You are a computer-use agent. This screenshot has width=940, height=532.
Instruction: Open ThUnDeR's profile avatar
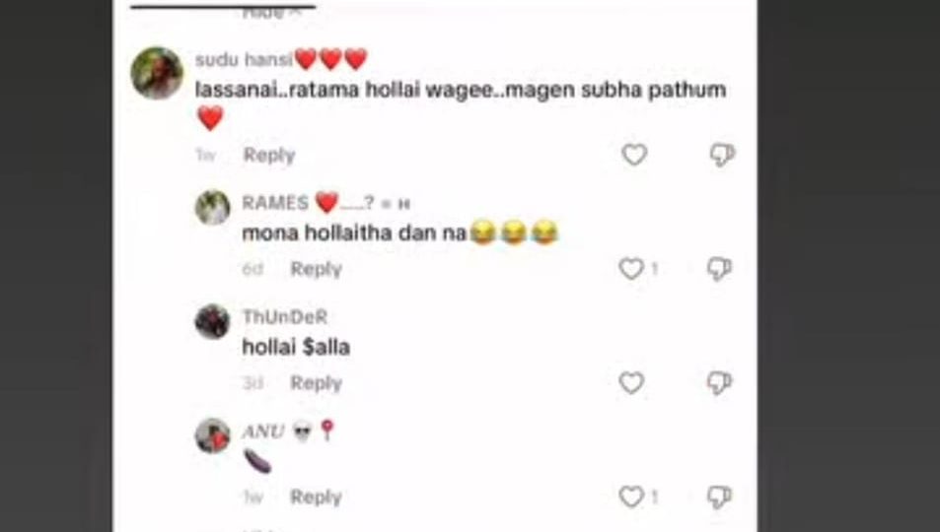point(212,322)
